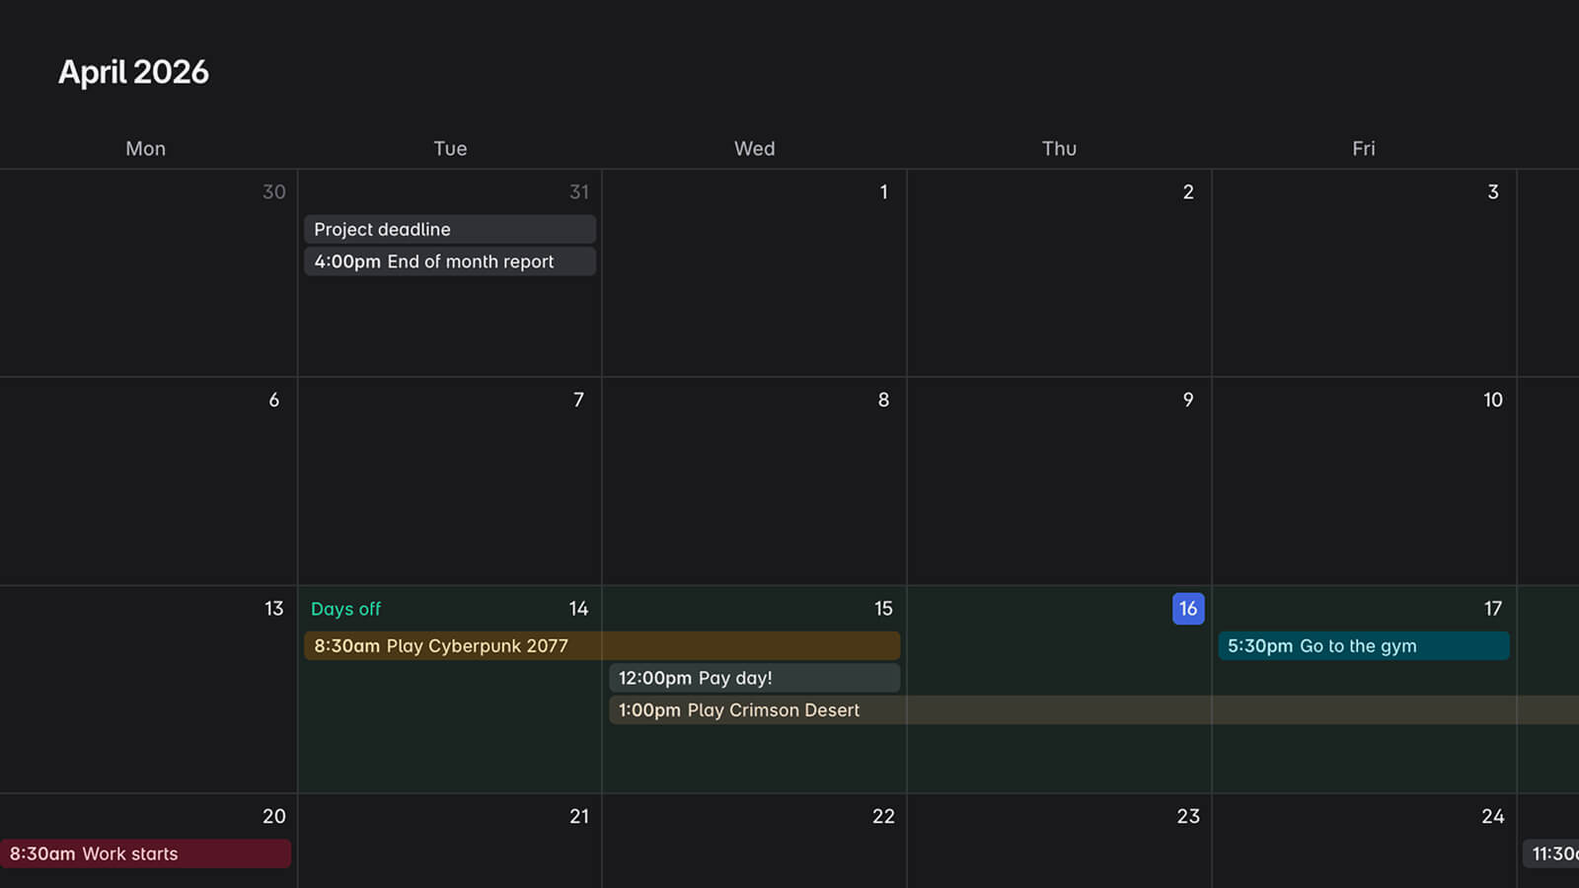
Task: Select day 31 of previous month
Action: (x=579, y=191)
